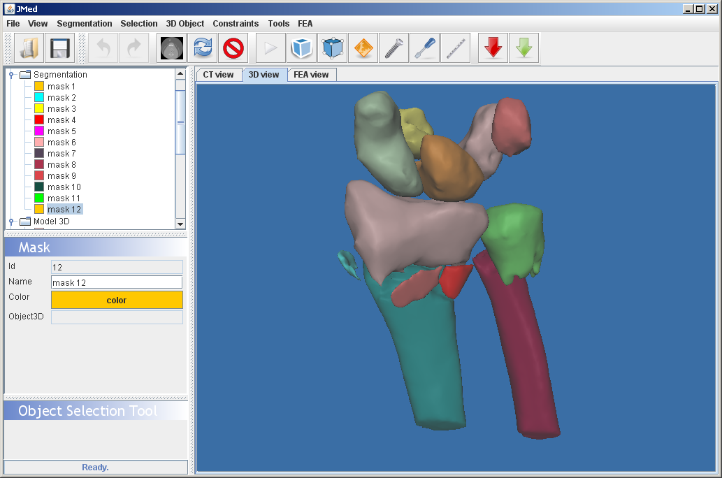The width and height of the screenshot is (722, 478).
Task: Click the blue-handled screwdriver icon
Action: tap(425, 48)
